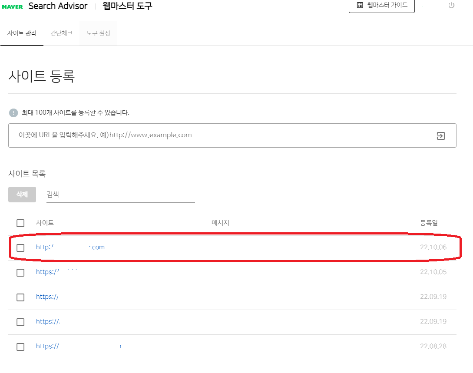
Task: Toggle the select-all checkbox in site list header
Action: pyautogui.click(x=20, y=223)
